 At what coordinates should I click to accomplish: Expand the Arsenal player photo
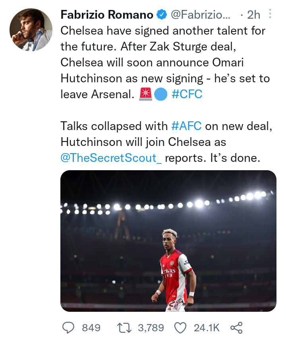tap(168, 241)
